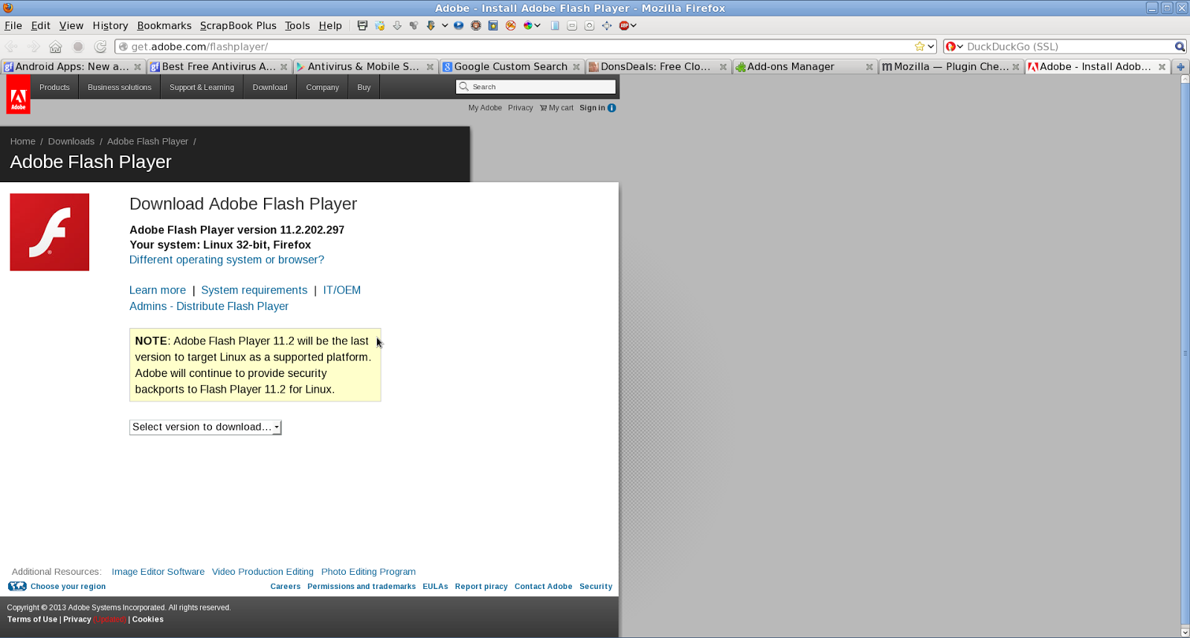Click Different operating system or browser link
Viewport: 1190px width, 638px height.
tap(227, 260)
